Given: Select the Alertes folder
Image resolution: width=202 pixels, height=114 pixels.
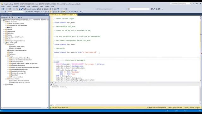Looking at the screenshot, I should click(11, 52).
